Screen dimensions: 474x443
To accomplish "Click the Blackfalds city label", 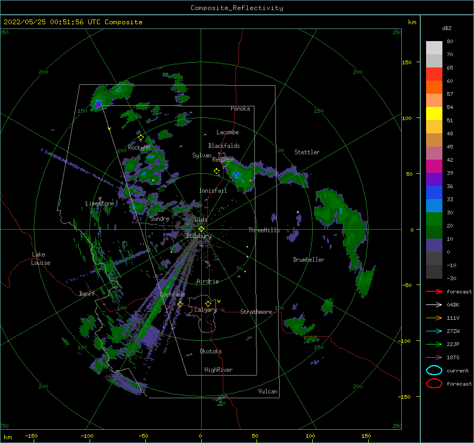I will tap(224, 146).
